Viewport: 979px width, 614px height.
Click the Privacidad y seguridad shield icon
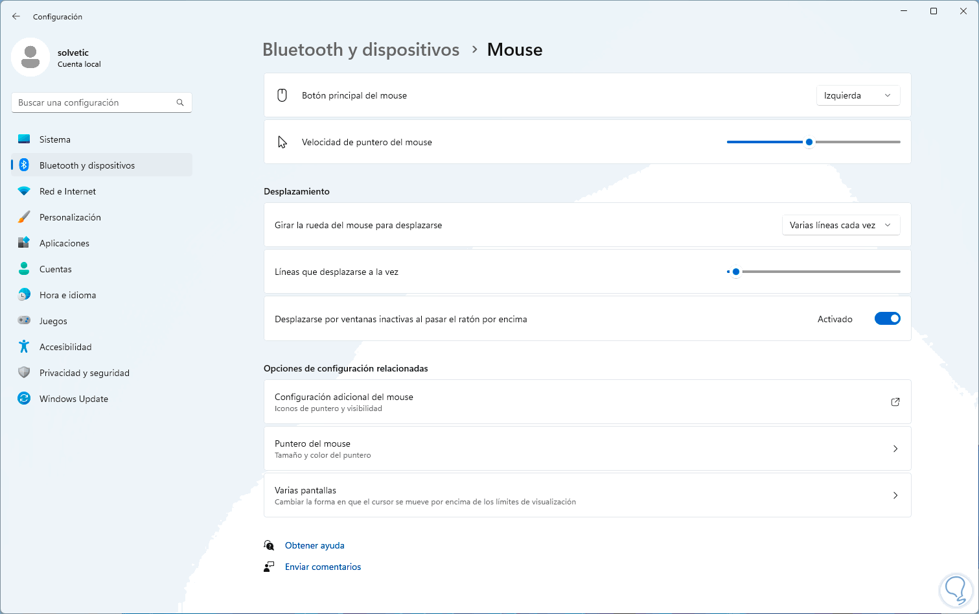coord(24,373)
